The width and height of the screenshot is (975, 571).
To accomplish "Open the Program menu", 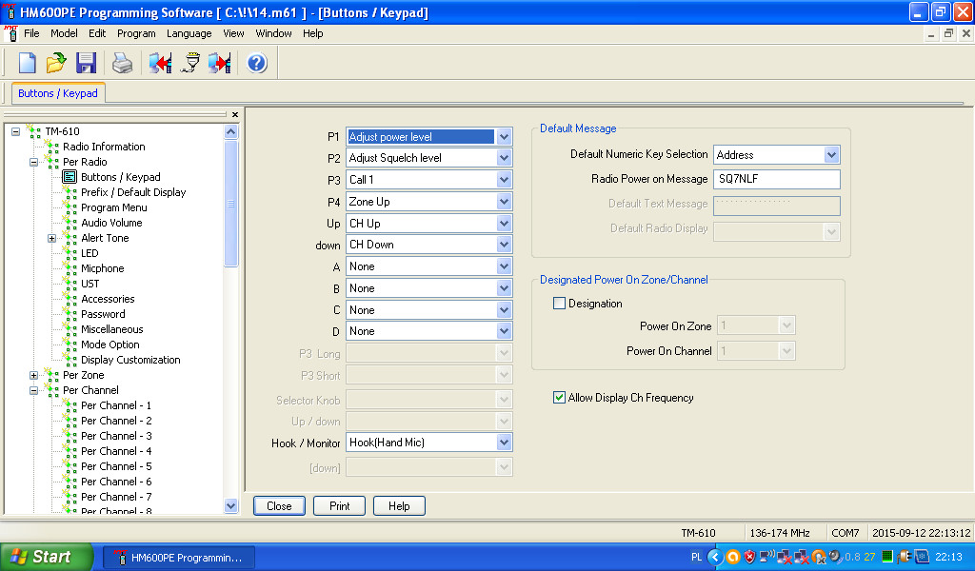I will (136, 33).
